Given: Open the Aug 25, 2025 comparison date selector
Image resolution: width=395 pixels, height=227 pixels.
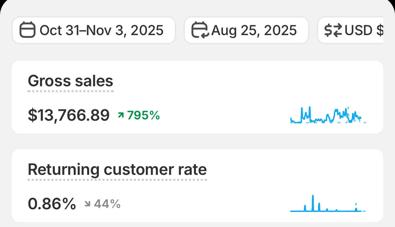Looking at the screenshot, I should [246, 30].
